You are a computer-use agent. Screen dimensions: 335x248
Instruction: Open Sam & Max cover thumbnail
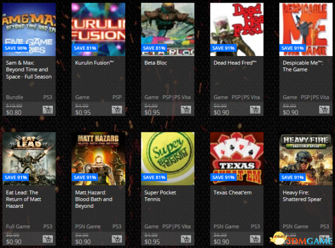point(29,29)
